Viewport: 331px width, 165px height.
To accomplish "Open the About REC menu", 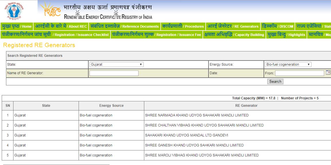I will [x=61, y=26].
